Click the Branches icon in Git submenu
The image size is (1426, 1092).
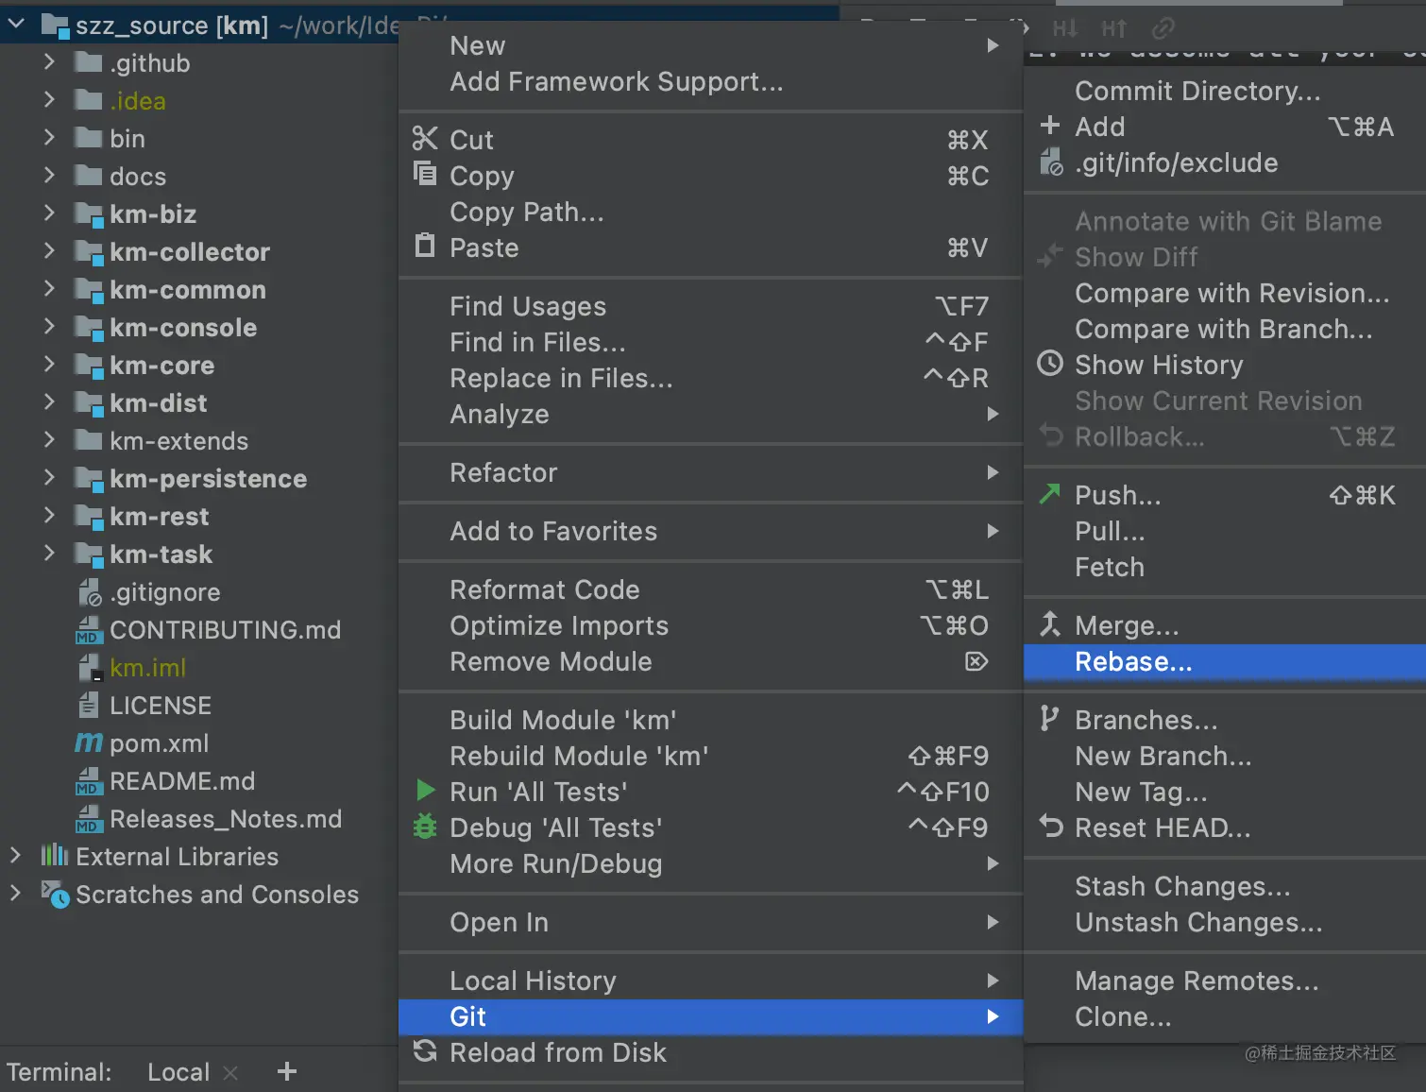pyautogui.click(x=1049, y=718)
